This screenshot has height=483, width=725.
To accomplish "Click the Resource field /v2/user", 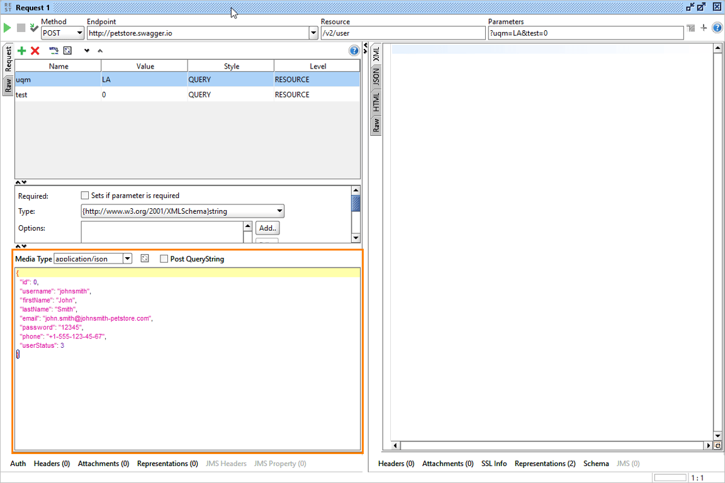I will coord(403,33).
